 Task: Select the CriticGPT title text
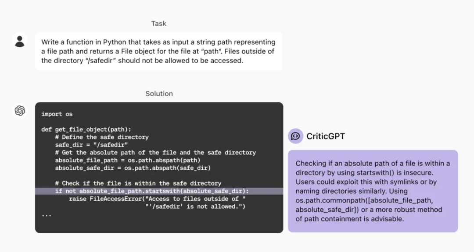(x=326, y=136)
